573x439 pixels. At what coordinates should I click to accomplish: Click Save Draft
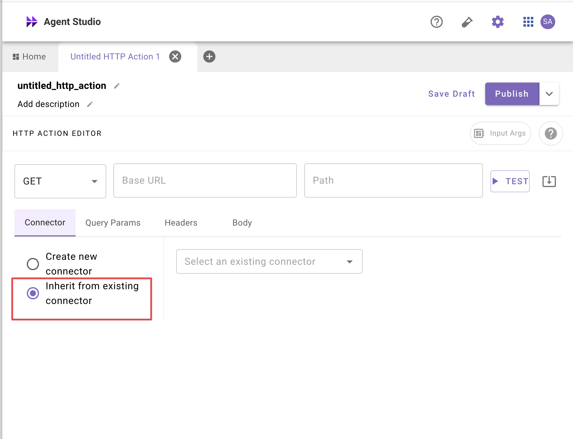pyautogui.click(x=452, y=94)
